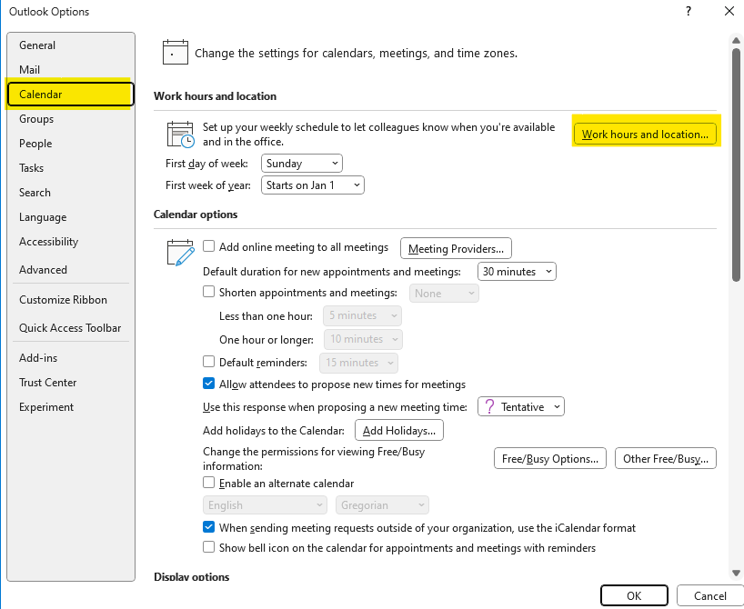Open the People options category
The image size is (744, 609).
[70, 144]
